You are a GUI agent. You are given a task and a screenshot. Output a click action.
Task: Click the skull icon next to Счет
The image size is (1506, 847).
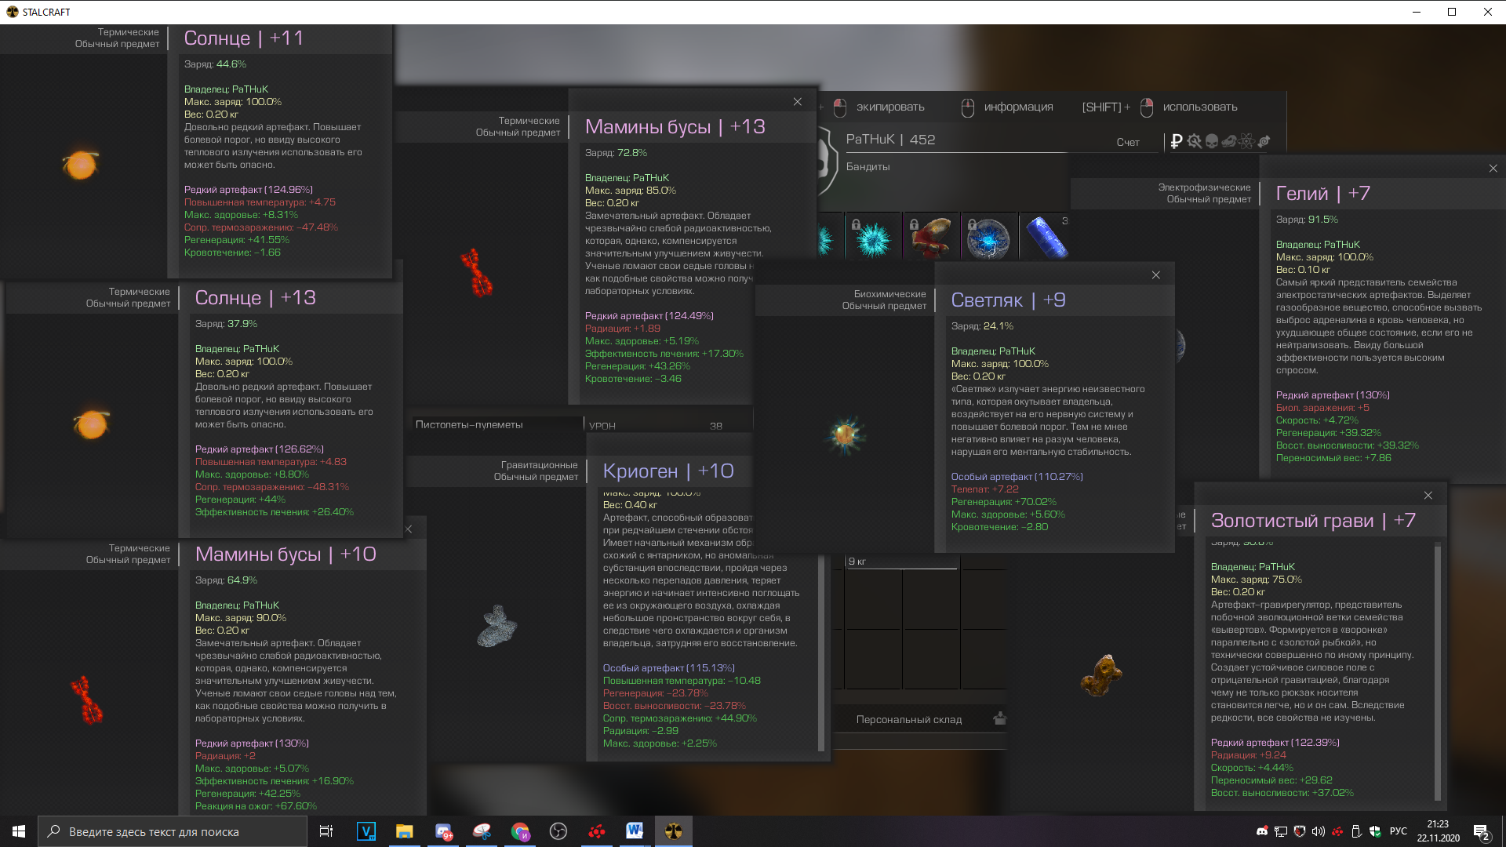1211,141
